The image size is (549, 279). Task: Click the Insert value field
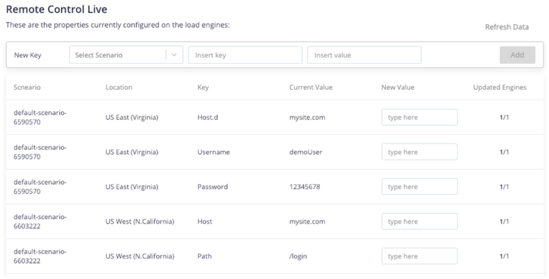tap(364, 55)
